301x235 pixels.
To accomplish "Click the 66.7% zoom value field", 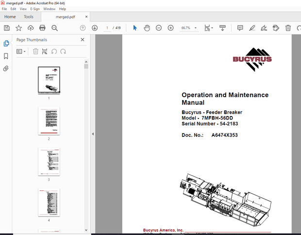I will click(x=185, y=28).
